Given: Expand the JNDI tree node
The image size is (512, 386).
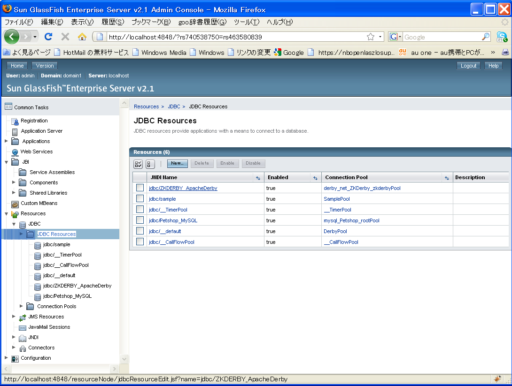Looking at the screenshot, I should coord(14,337).
